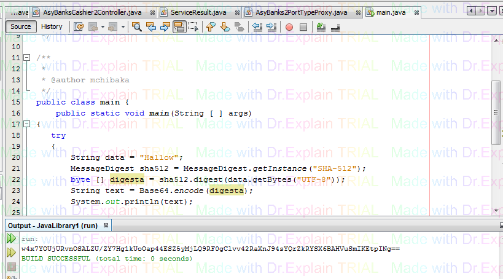
Task: Click System.out.println(text) statement
Action: tap(131, 202)
